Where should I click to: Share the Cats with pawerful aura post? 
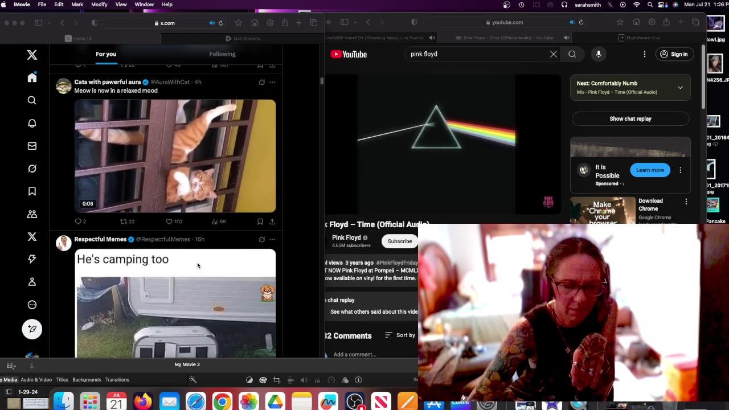click(272, 222)
